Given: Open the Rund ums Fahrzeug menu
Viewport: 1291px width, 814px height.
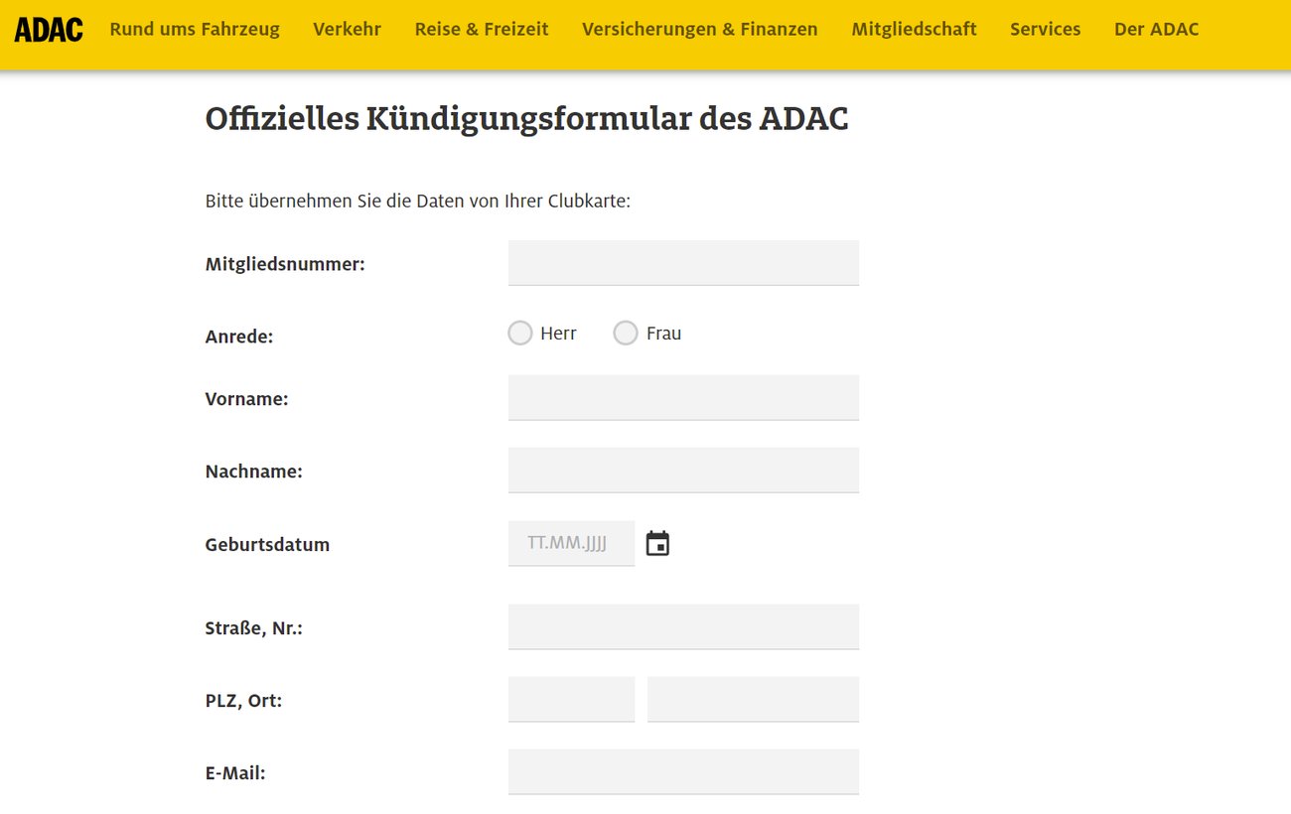Looking at the screenshot, I should click(x=195, y=30).
